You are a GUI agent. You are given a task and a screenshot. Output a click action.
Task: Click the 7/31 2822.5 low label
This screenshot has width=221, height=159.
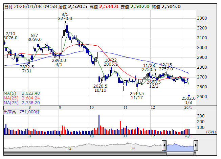(27, 69)
